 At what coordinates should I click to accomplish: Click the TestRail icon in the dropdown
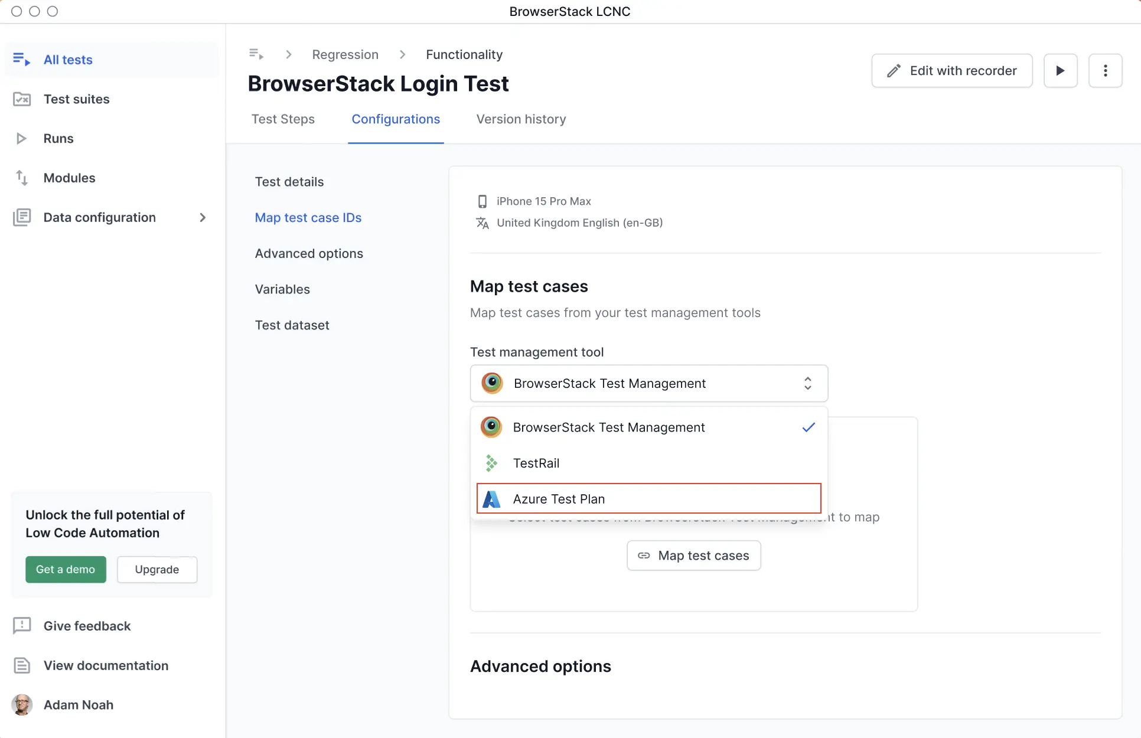(491, 463)
